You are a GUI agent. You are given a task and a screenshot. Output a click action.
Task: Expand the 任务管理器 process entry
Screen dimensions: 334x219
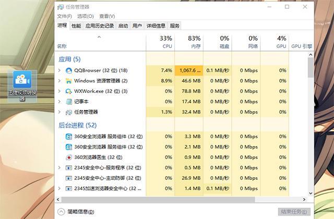click(59, 112)
